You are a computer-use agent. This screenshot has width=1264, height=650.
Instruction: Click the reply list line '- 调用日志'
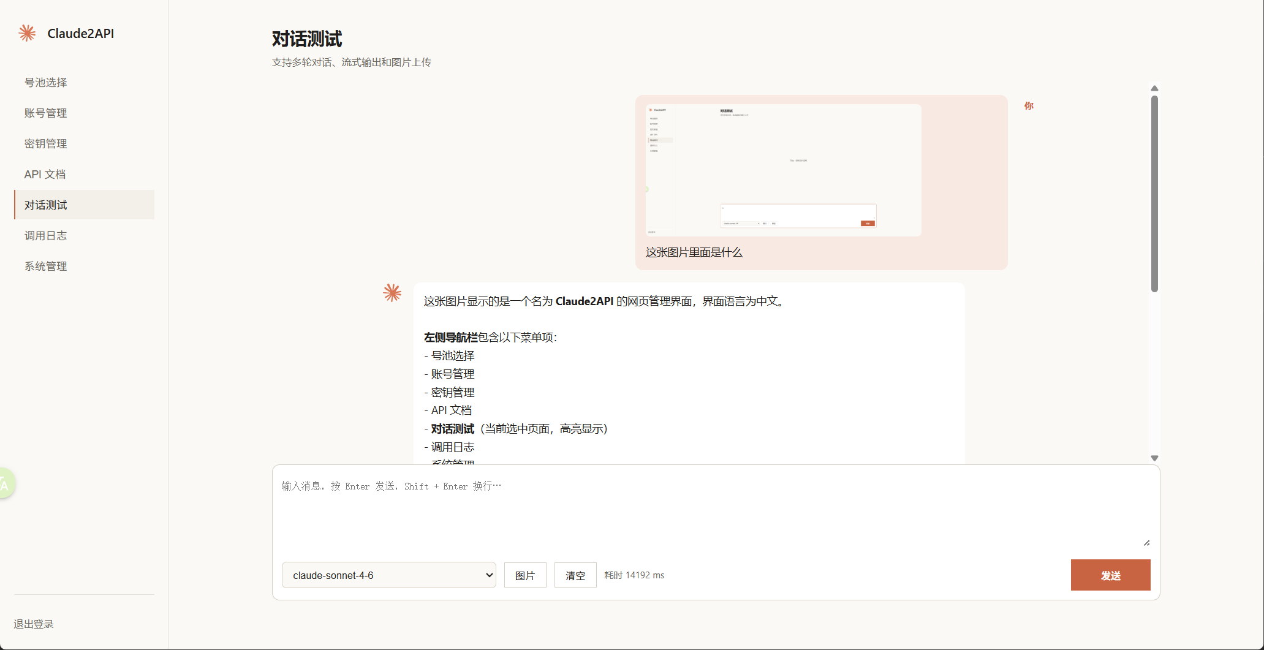pos(449,447)
